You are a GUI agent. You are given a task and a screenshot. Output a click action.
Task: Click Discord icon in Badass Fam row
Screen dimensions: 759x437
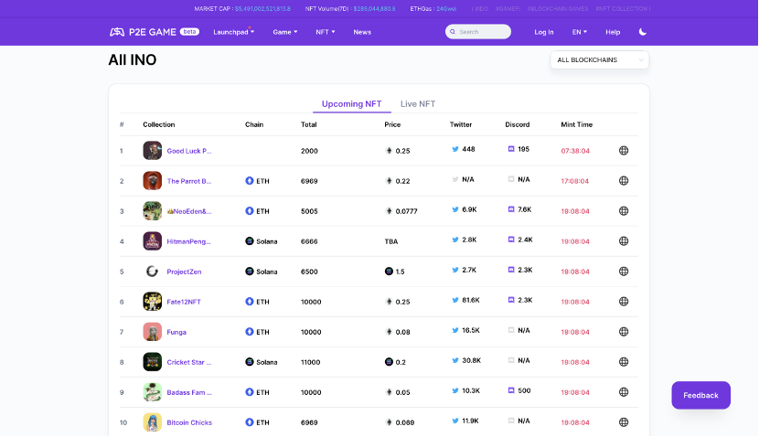click(511, 390)
